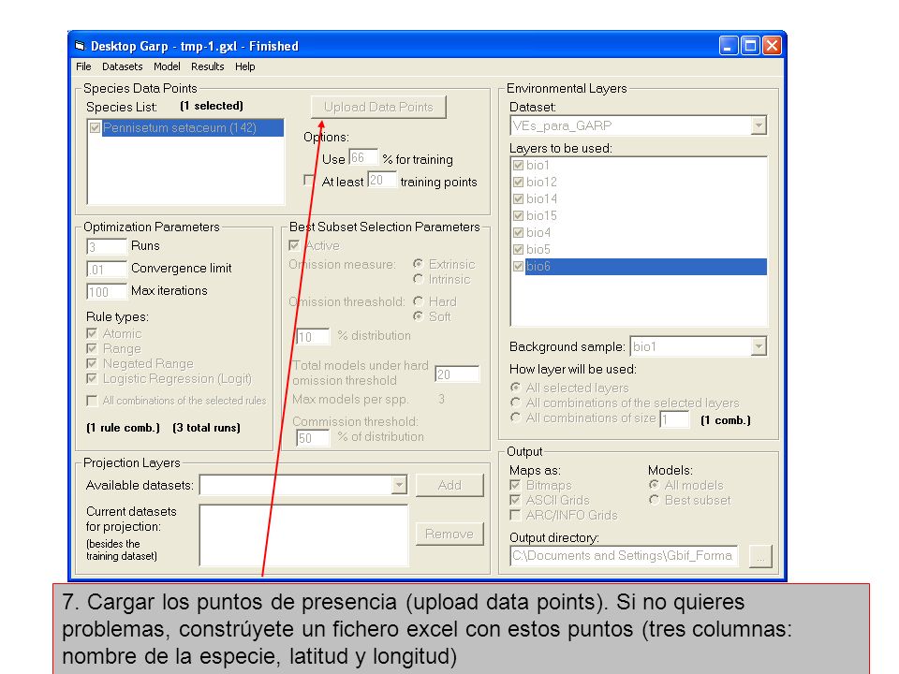This screenshot has height=674, width=899.
Task: Toggle the ASCII Grids output checkbox
Action: pyautogui.click(x=515, y=500)
